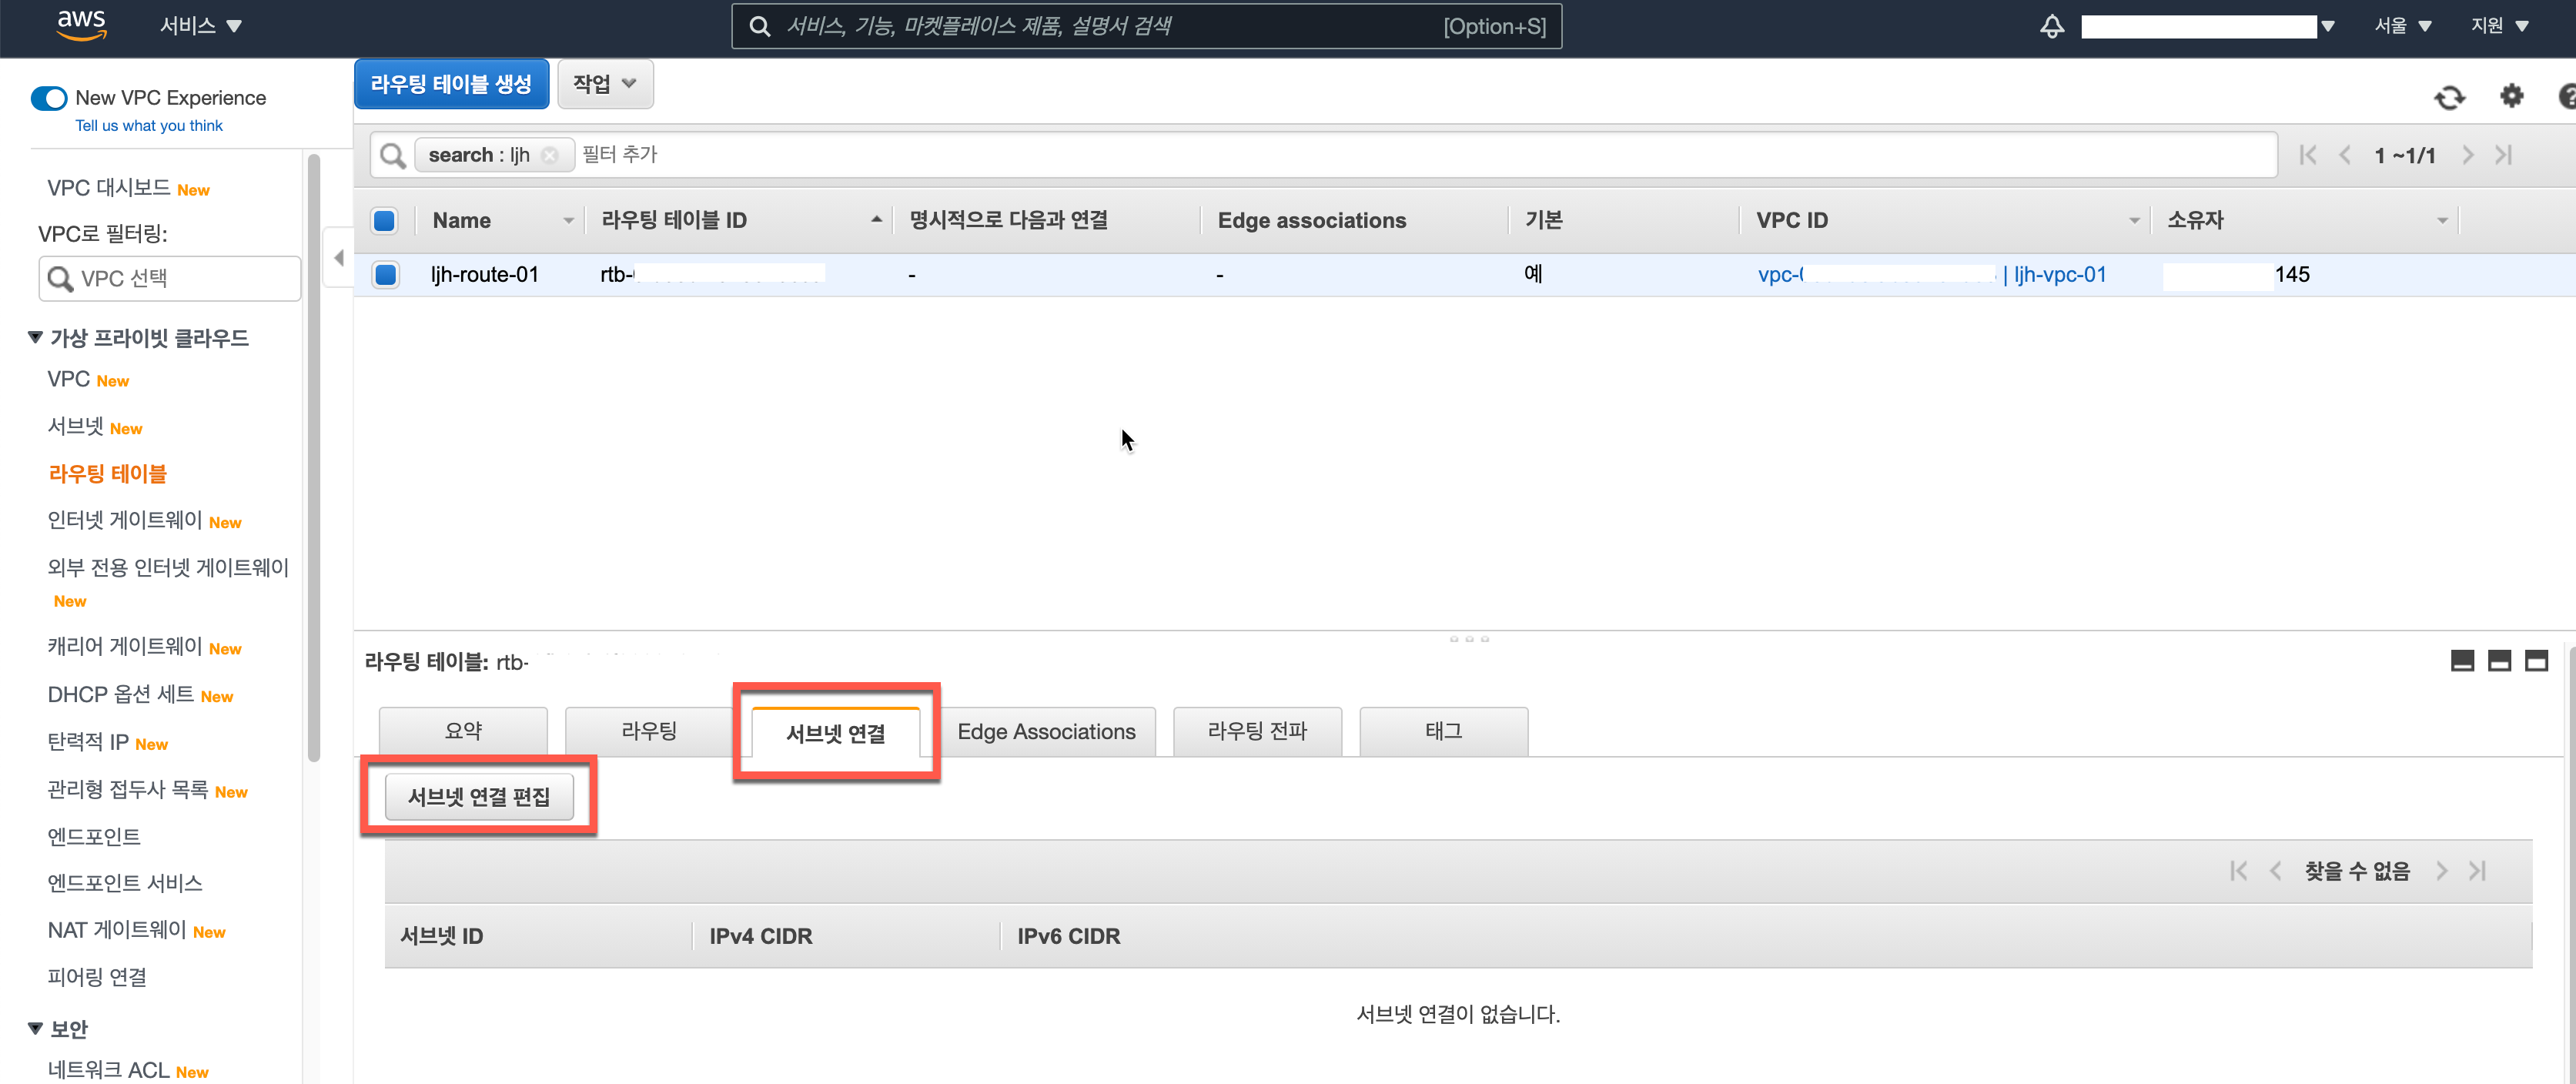Collapse the 가상 프라이빗 클라우드 section
The image size is (2576, 1084).
tap(36, 338)
